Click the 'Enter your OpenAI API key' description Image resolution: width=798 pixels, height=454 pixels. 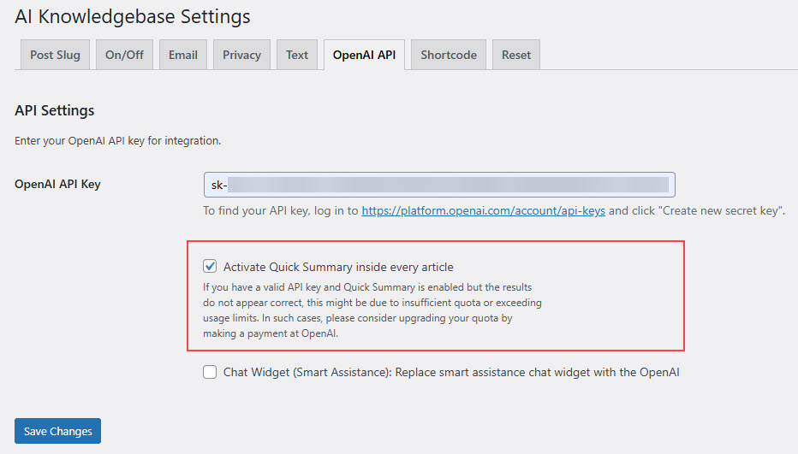click(x=117, y=140)
